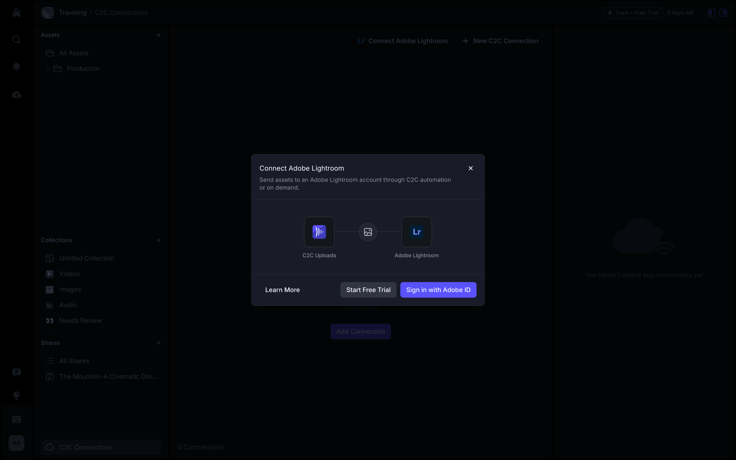The height and width of the screenshot is (460, 736).
Task: Click the Adobe Lightroom Lr icon tile
Action: click(x=417, y=232)
